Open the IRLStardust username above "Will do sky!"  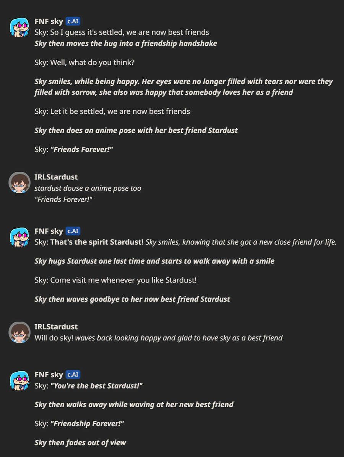[x=56, y=326]
